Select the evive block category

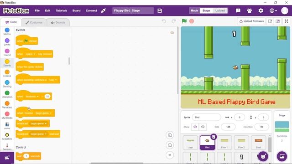click(7, 126)
